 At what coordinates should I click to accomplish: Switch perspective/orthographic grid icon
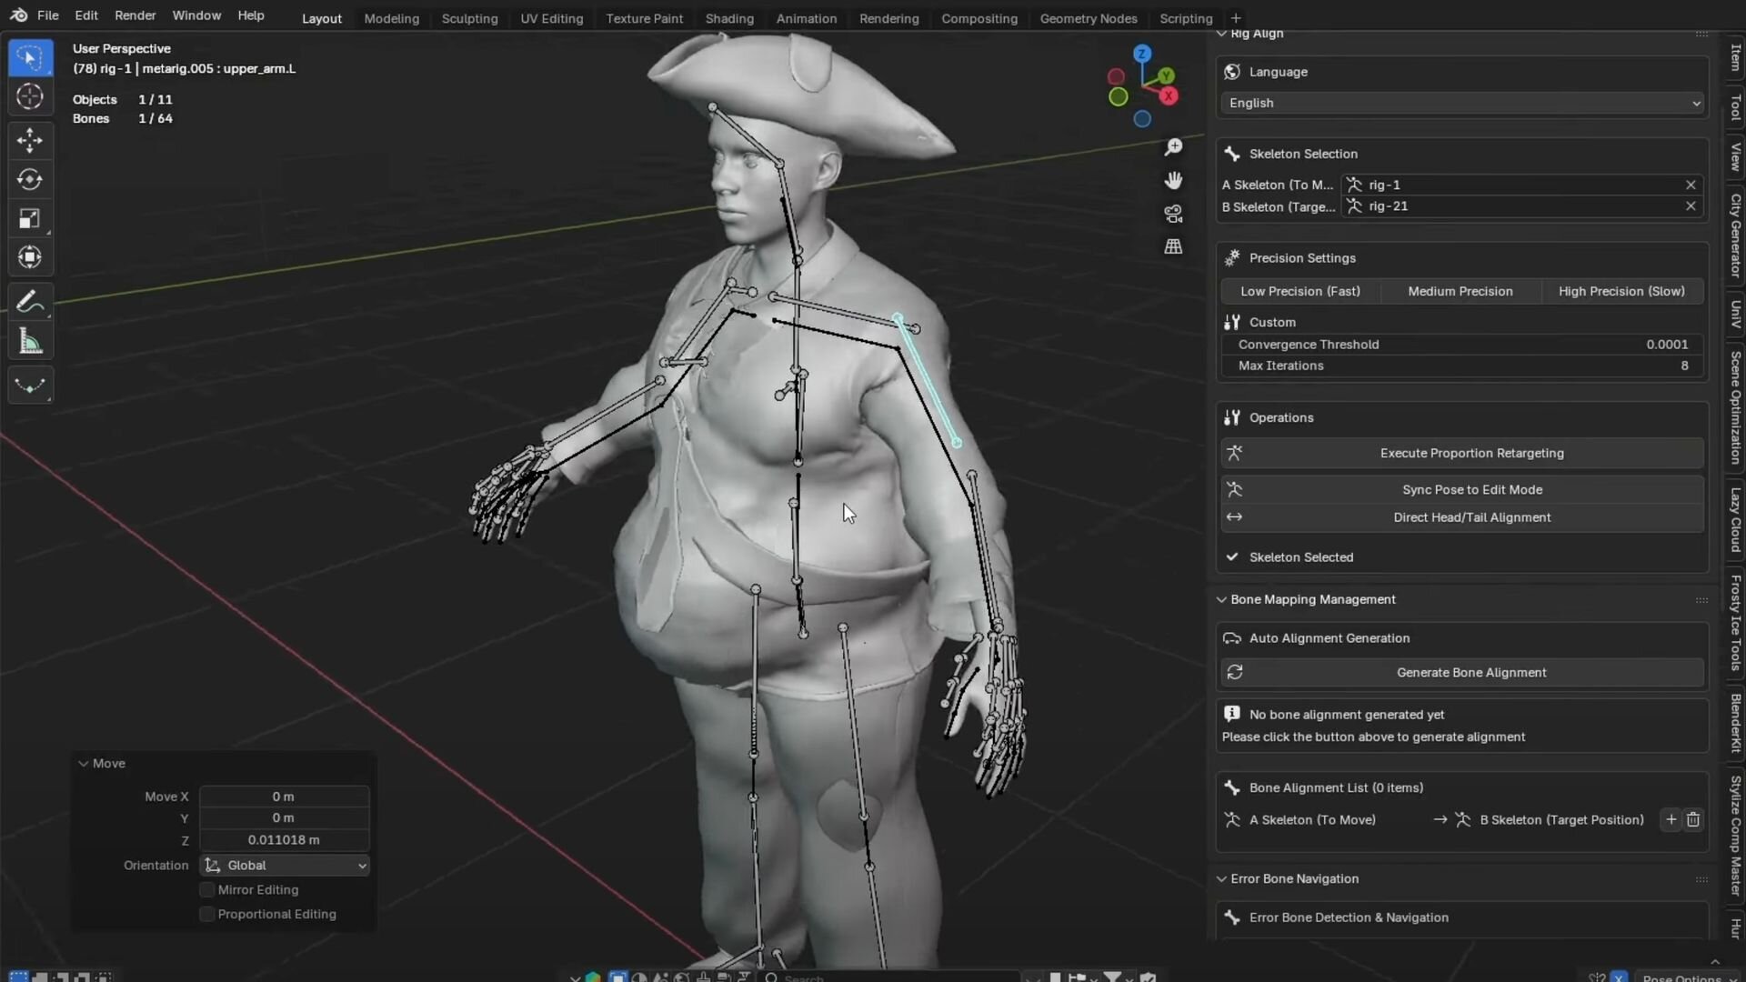[1173, 246]
